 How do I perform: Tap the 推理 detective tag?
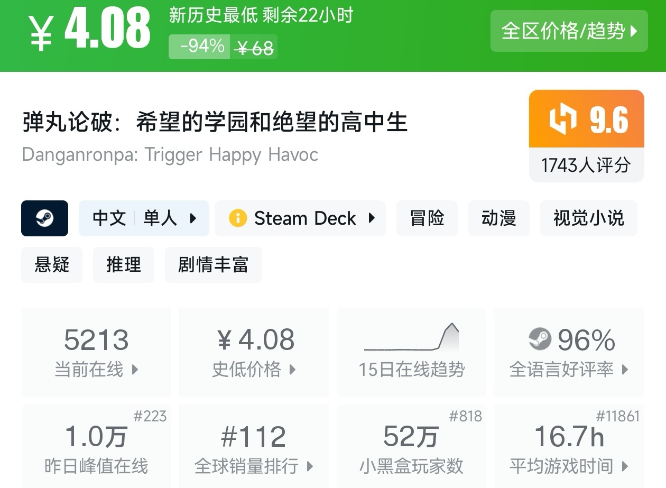pos(123,264)
